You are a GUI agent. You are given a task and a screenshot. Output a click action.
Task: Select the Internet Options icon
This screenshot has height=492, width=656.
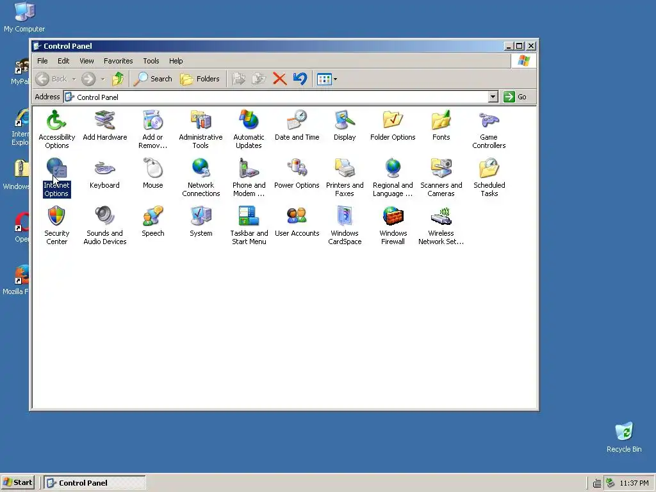pyautogui.click(x=56, y=177)
